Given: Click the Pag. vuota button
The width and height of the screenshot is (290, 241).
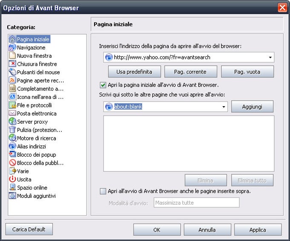Looking at the screenshot, I should 247,72.
